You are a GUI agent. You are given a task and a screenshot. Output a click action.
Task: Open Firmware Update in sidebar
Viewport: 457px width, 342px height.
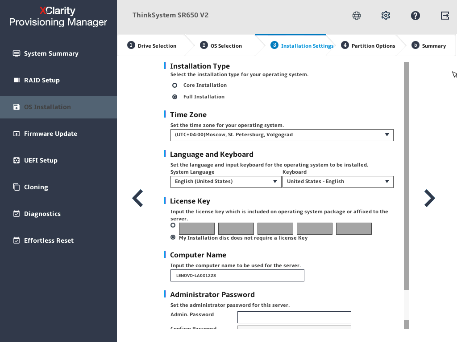point(51,134)
